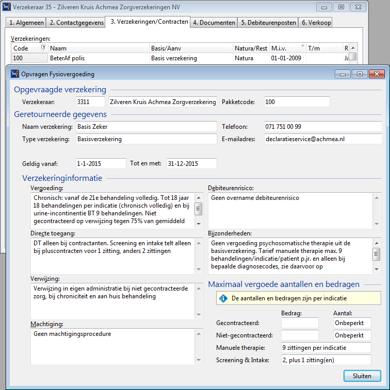Click up arrow of Vergoeding scrollbar
Image resolution: width=390 pixels, height=390 pixels.
point(199,198)
